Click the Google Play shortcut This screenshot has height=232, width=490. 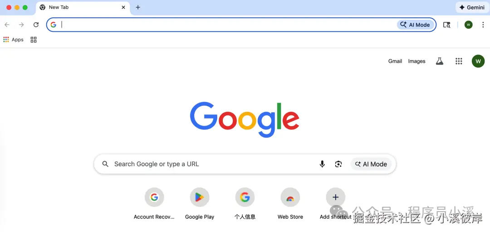[x=199, y=203]
